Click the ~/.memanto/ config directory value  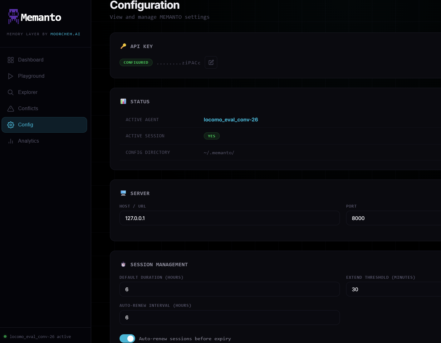(x=219, y=153)
